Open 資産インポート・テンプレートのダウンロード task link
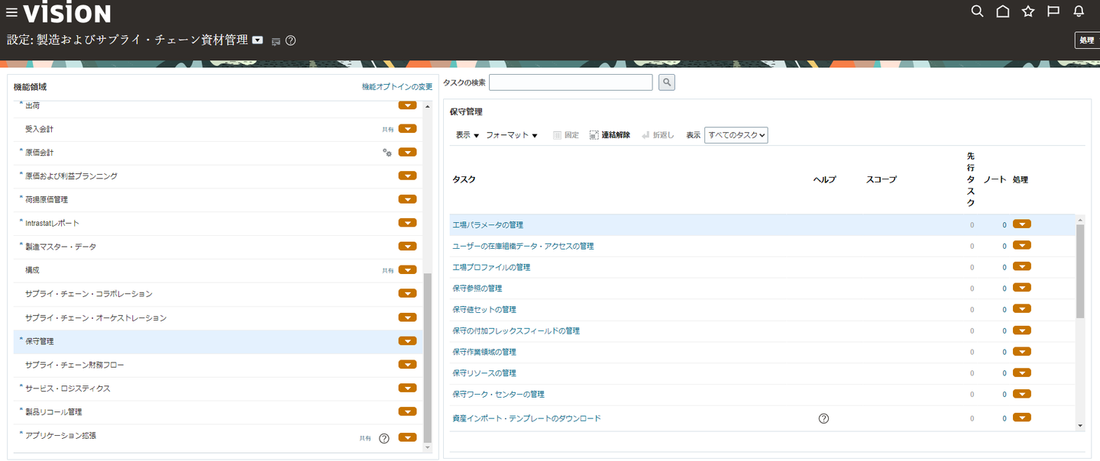Screen dimensions: 1100x461 coord(526,418)
